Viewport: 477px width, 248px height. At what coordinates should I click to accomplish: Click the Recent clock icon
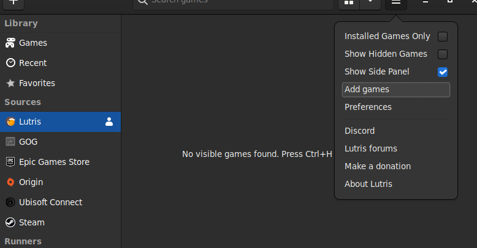tap(10, 63)
